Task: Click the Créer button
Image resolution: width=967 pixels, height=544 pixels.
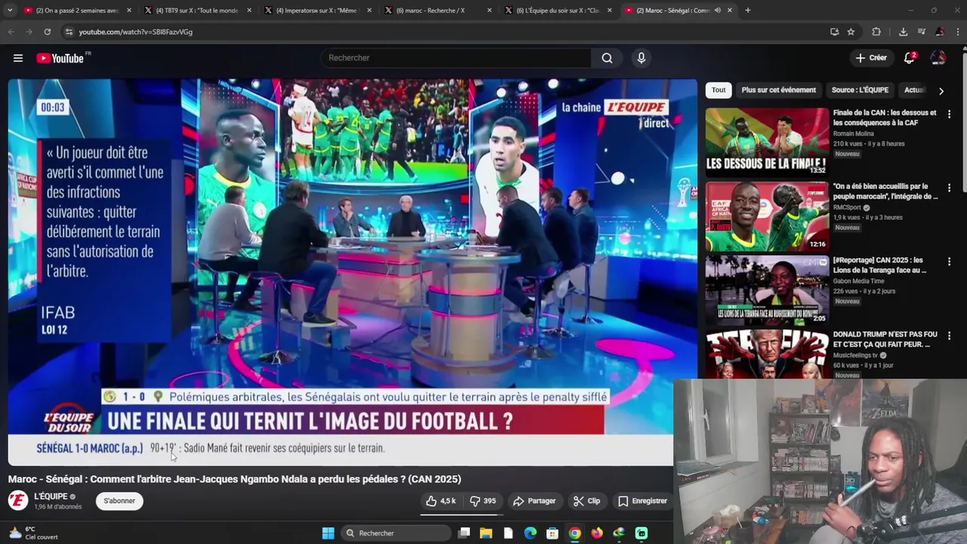Action: (871, 58)
